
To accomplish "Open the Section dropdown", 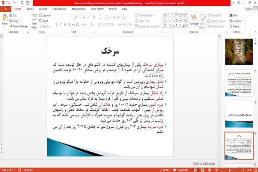I will 46,26.
